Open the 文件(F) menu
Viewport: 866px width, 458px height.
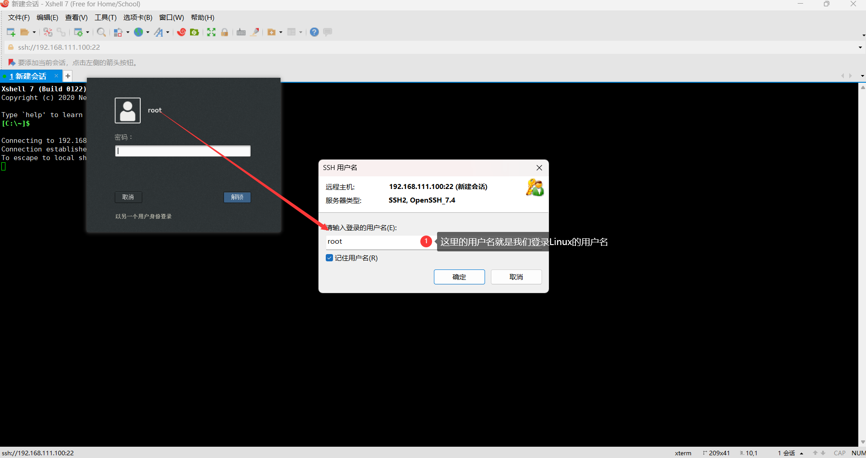click(x=19, y=18)
